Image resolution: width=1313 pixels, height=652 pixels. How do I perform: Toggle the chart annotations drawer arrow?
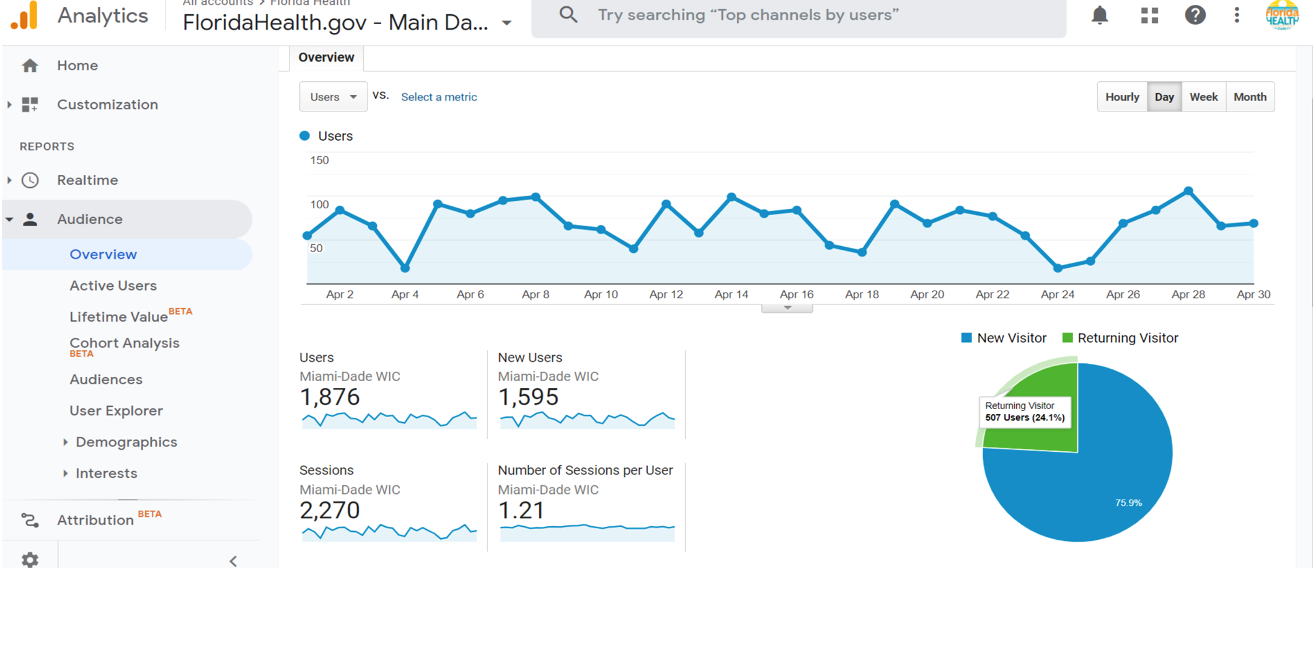pos(787,308)
